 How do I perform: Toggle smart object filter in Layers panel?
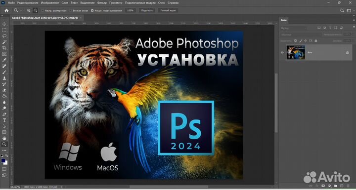point(341,28)
